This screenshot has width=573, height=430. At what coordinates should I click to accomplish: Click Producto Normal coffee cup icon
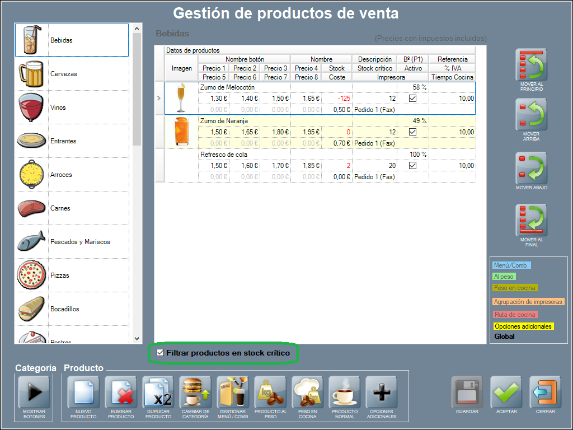click(x=345, y=392)
